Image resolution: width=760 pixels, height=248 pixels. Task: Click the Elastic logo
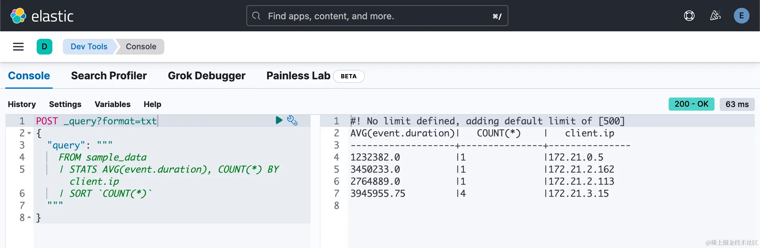tap(42, 16)
